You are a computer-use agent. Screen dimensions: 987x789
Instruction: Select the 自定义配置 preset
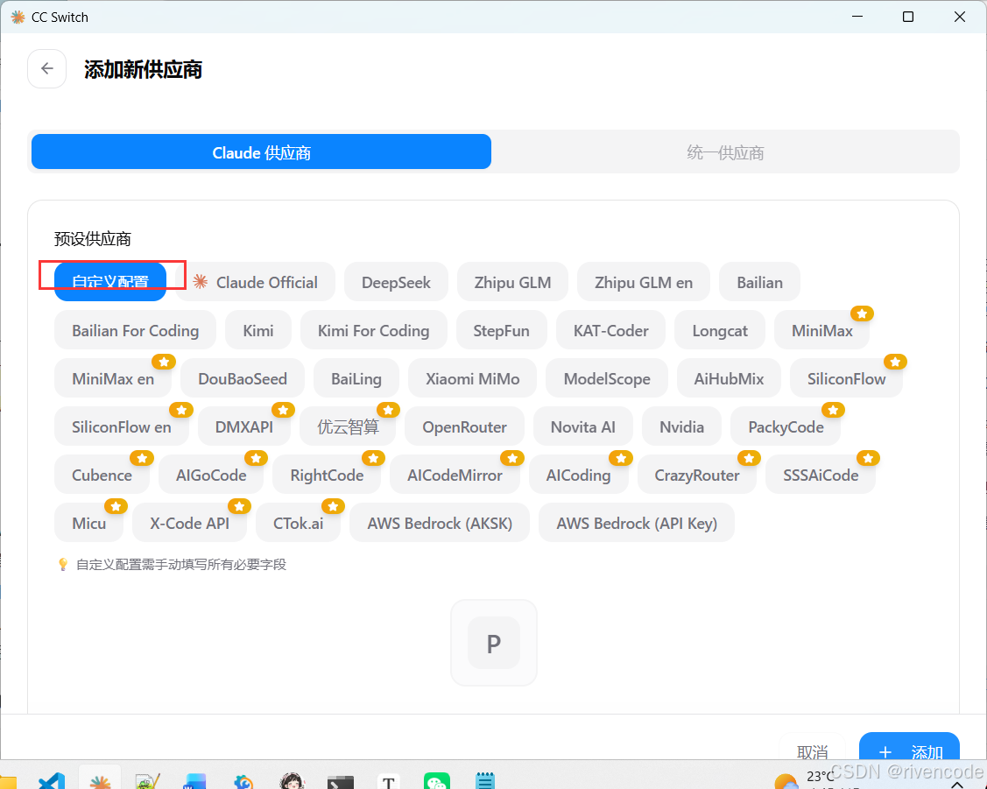[110, 282]
